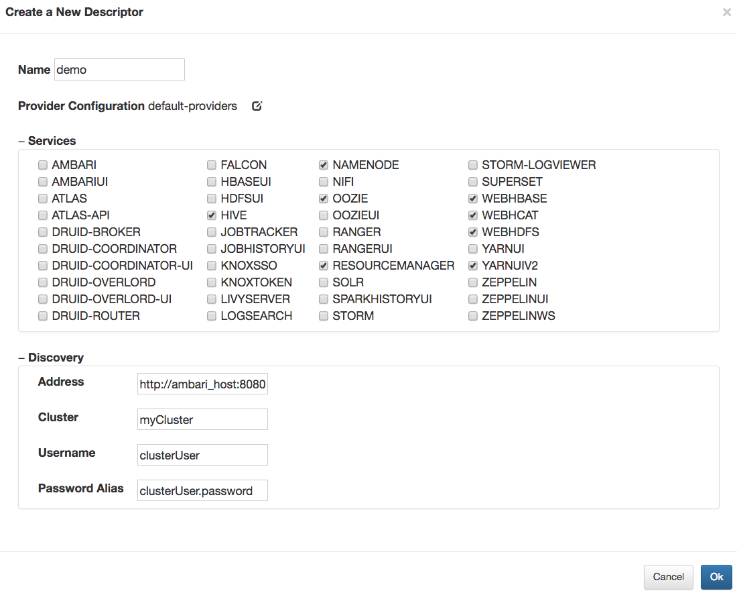
Task: Tick the DRUID-ROUTER checkbox
Action: (43, 316)
